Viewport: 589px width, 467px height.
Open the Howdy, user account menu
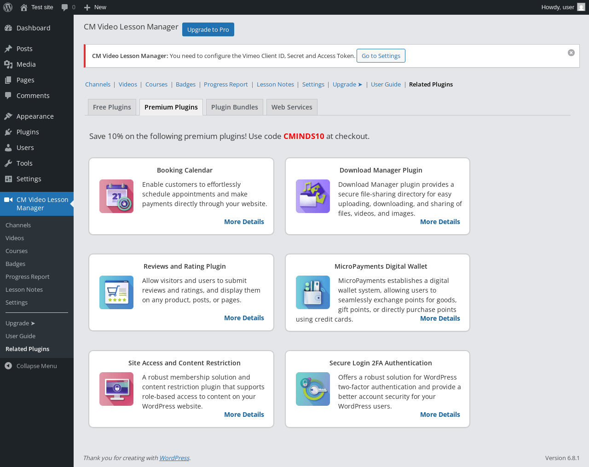[x=562, y=7]
